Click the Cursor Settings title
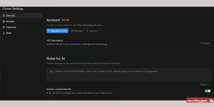 pos(13,9)
